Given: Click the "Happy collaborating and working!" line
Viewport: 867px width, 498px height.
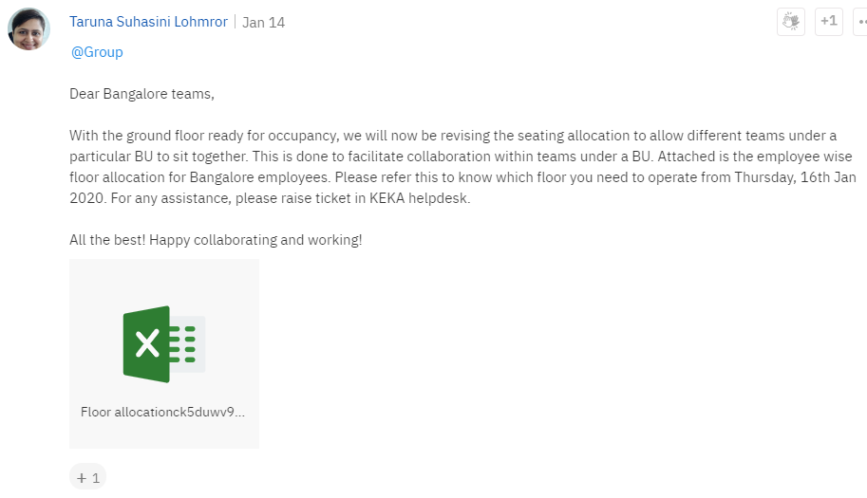Looking at the screenshot, I should [x=255, y=240].
